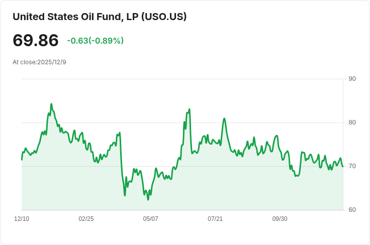Click the leftmost start of the price line
Viewport: 370px width, 245px height.
coord(22,159)
